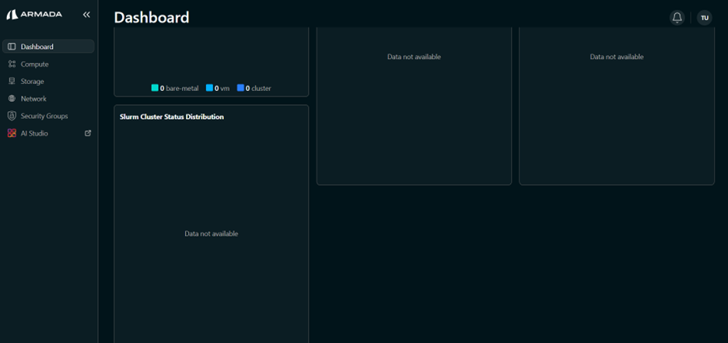This screenshot has height=343, width=728.
Task: Open the Dashboard menu item
Action: 48,47
